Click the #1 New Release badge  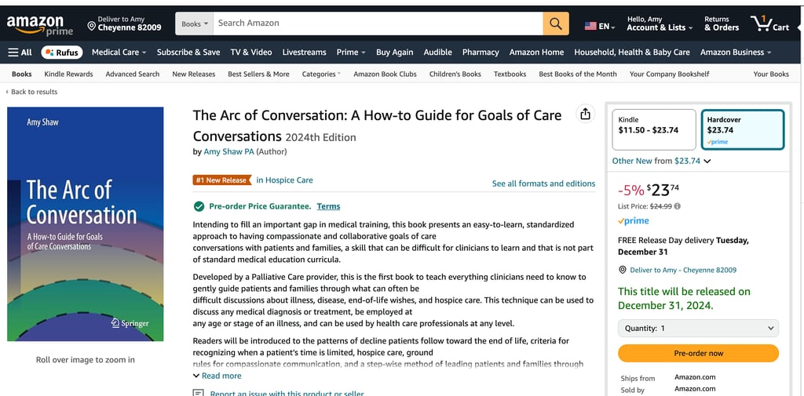(x=222, y=180)
